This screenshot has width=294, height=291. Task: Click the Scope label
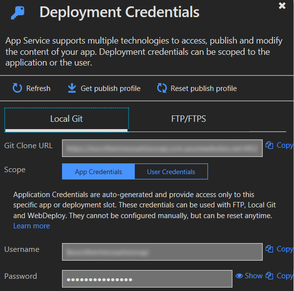click(15, 170)
